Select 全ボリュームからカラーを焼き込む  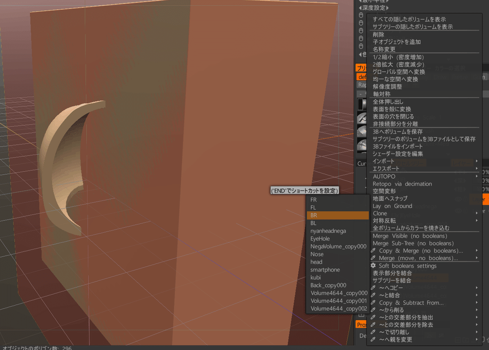tap(411, 228)
